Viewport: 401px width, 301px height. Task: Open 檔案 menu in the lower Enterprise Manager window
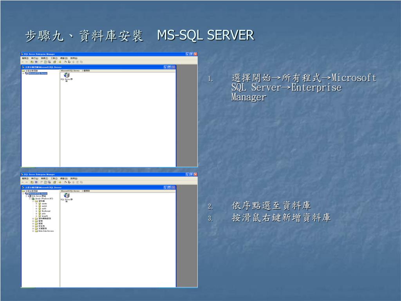pyautogui.click(x=25, y=179)
